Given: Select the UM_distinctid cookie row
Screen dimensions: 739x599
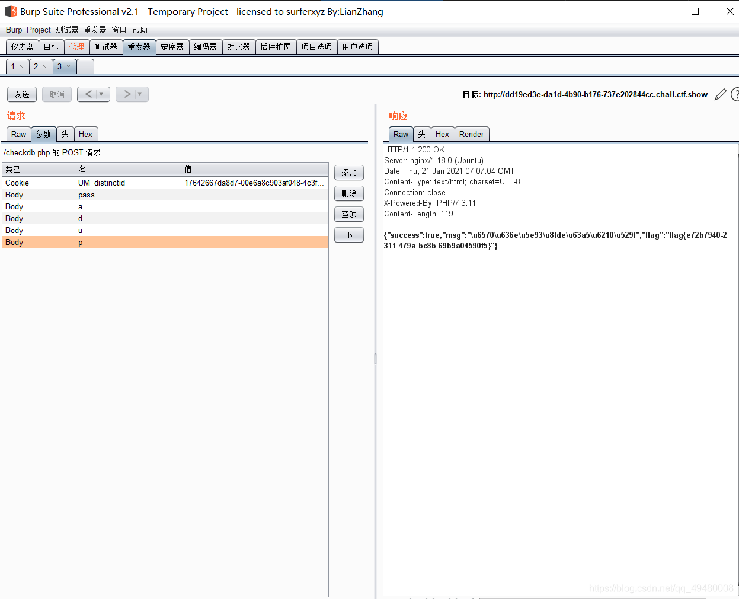Looking at the screenshot, I should 165,183.
